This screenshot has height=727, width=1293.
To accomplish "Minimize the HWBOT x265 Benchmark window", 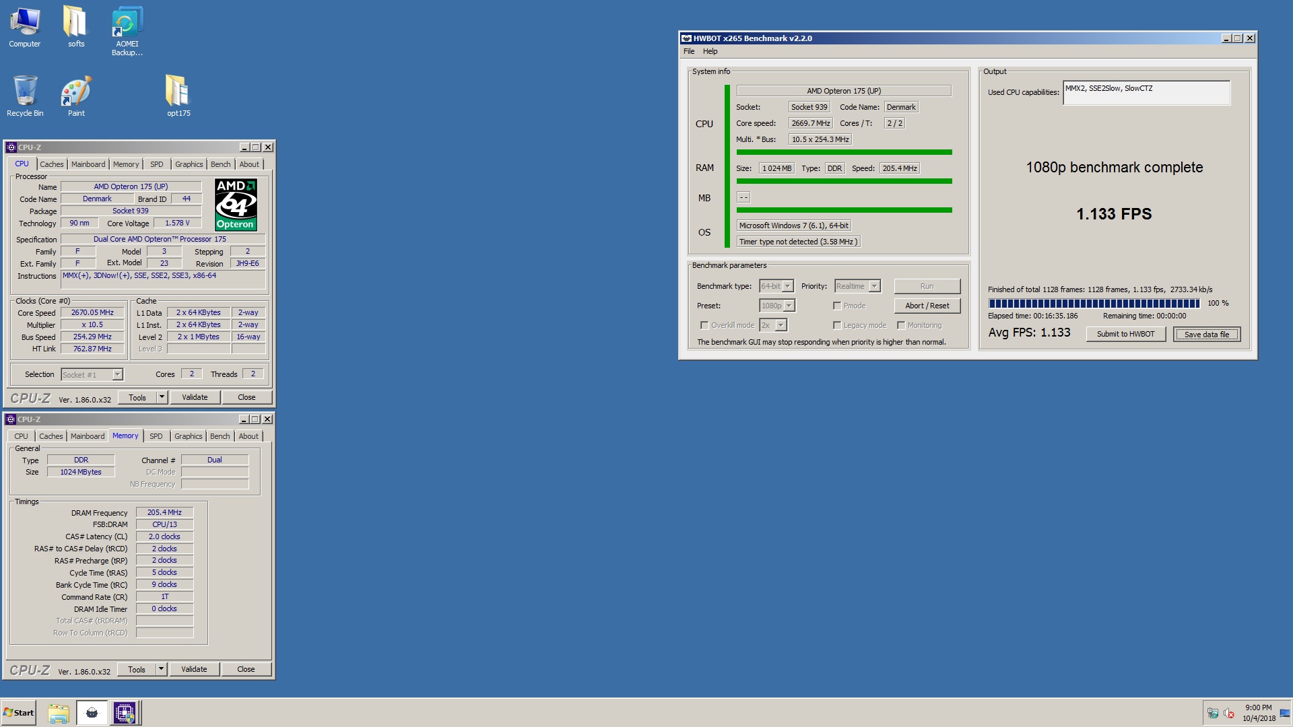I will coord(1226,38).
